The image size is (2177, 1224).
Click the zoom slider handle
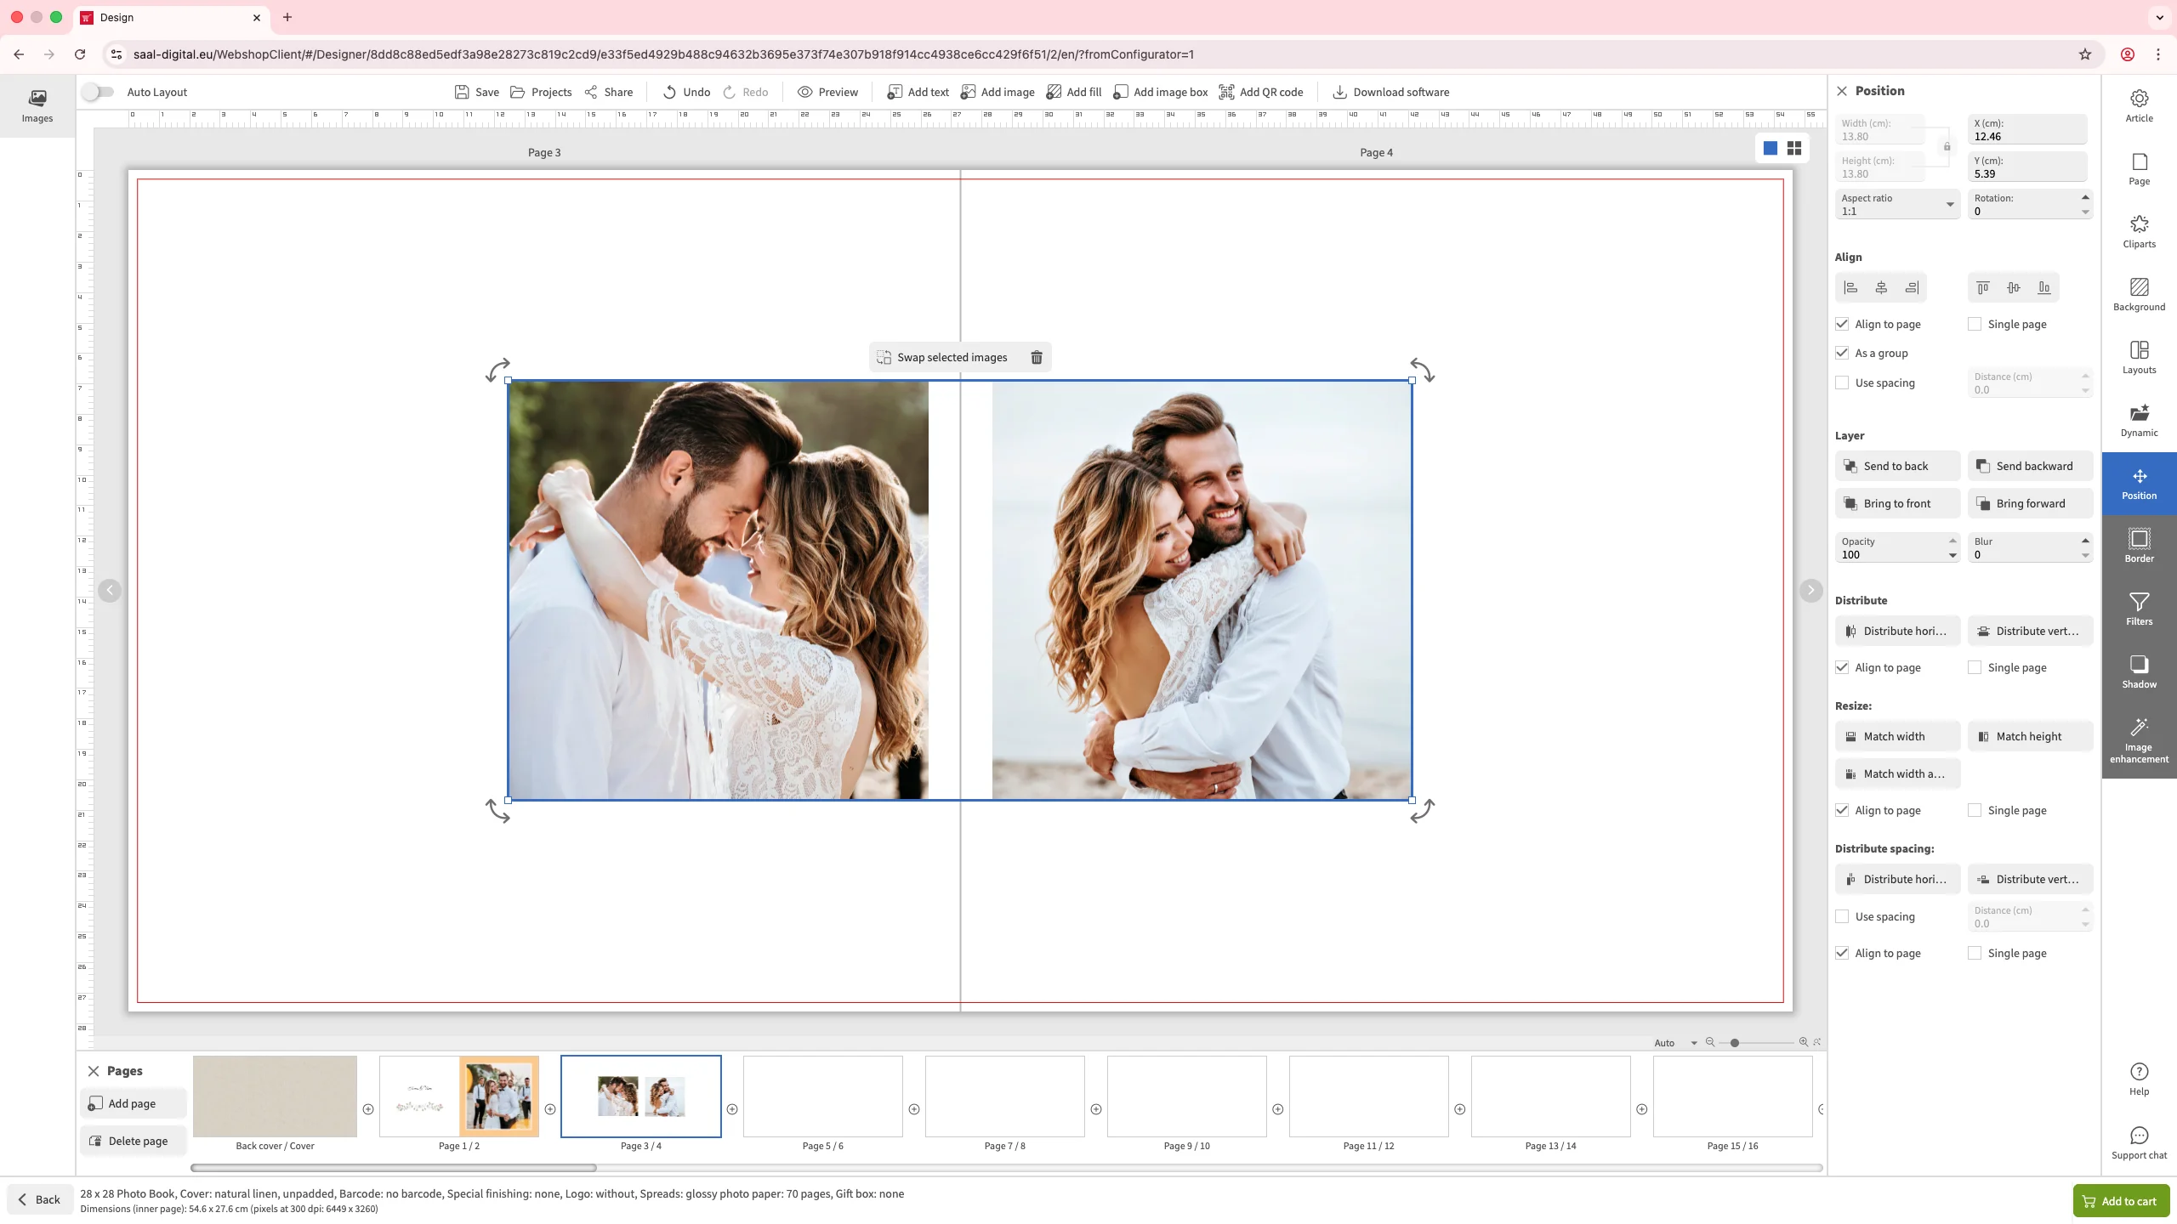tap(1734, 1043)
